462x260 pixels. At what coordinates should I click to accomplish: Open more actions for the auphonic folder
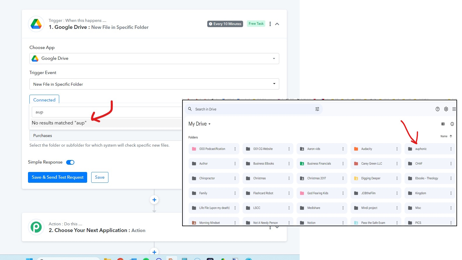(x=451, y=149)
